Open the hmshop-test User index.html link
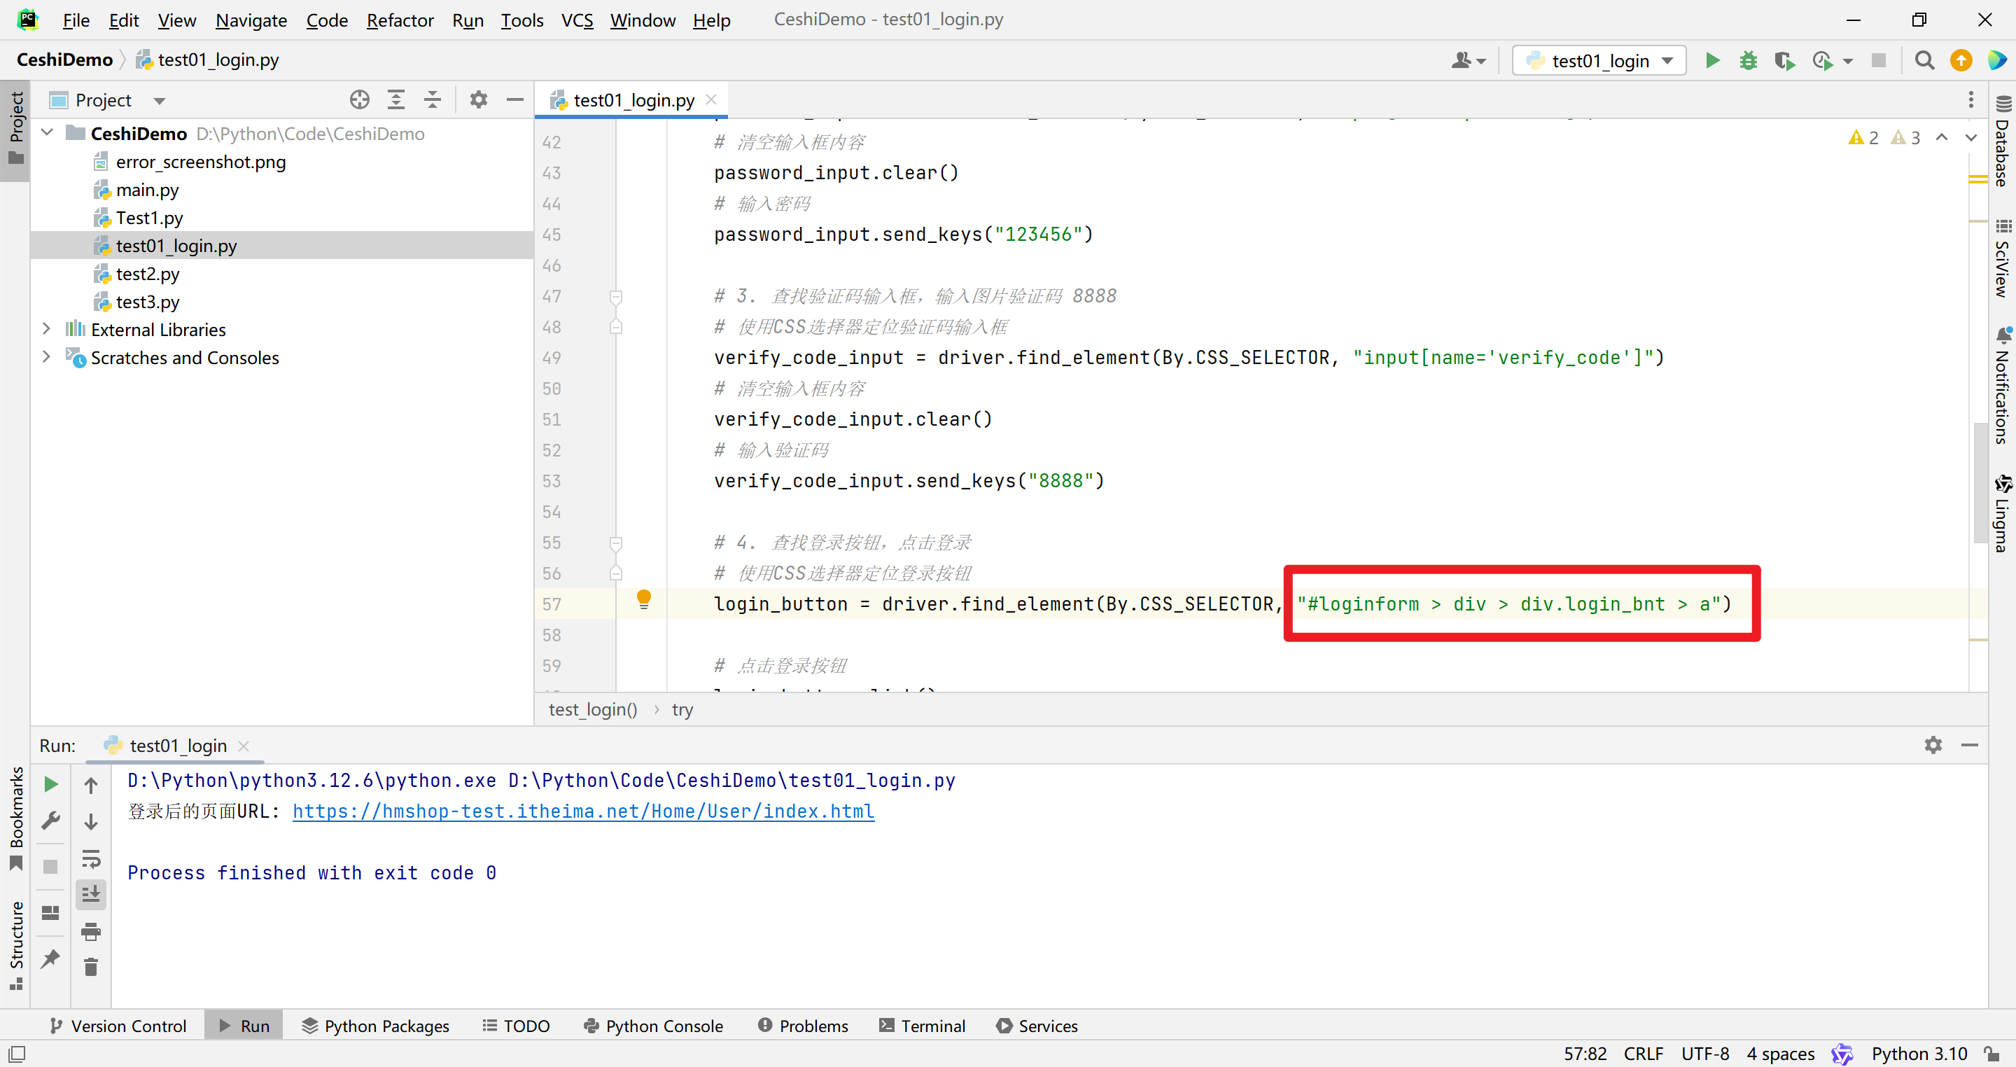The image size is (2016, 1067). (x=583, y=811)
